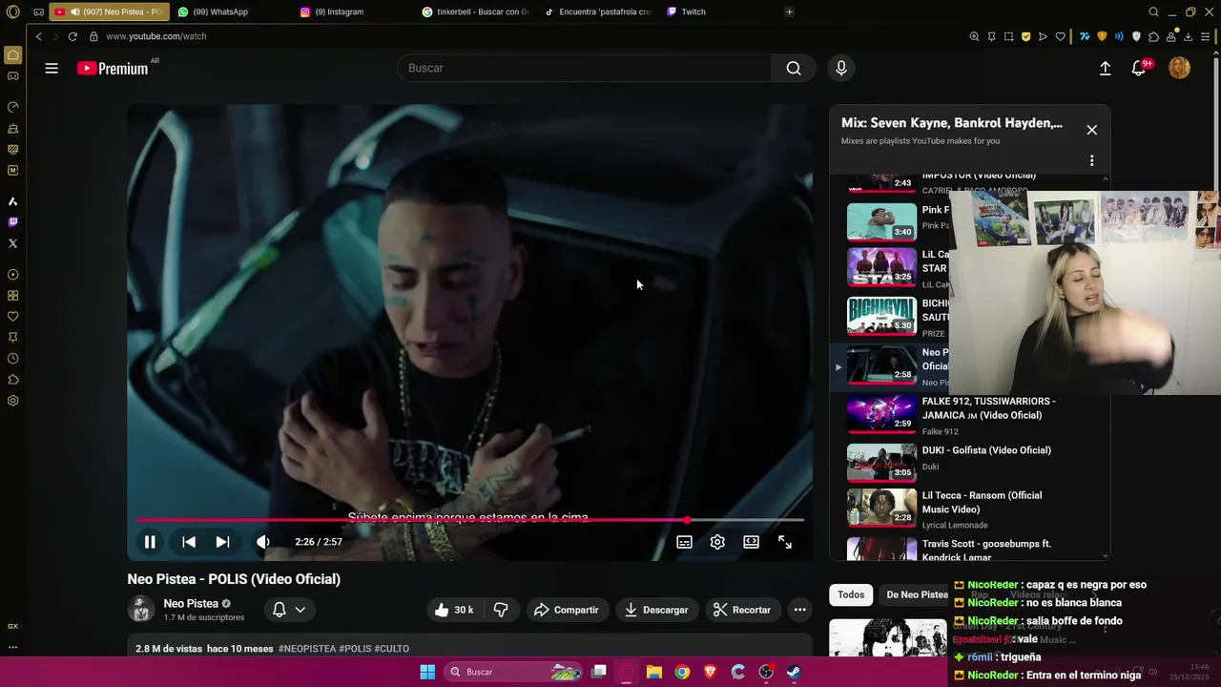Enter full screen mode
Screen dimensions: 1221x687
(x=785, y=542)
